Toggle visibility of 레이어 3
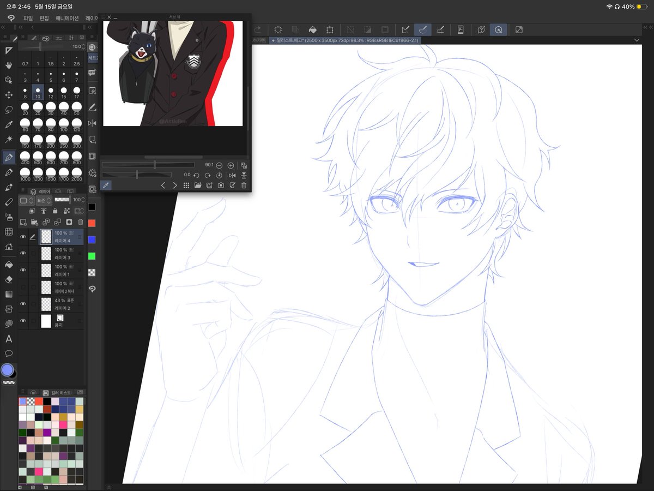The width and height of the screenshot is (654, 491). tap(23, 254)
